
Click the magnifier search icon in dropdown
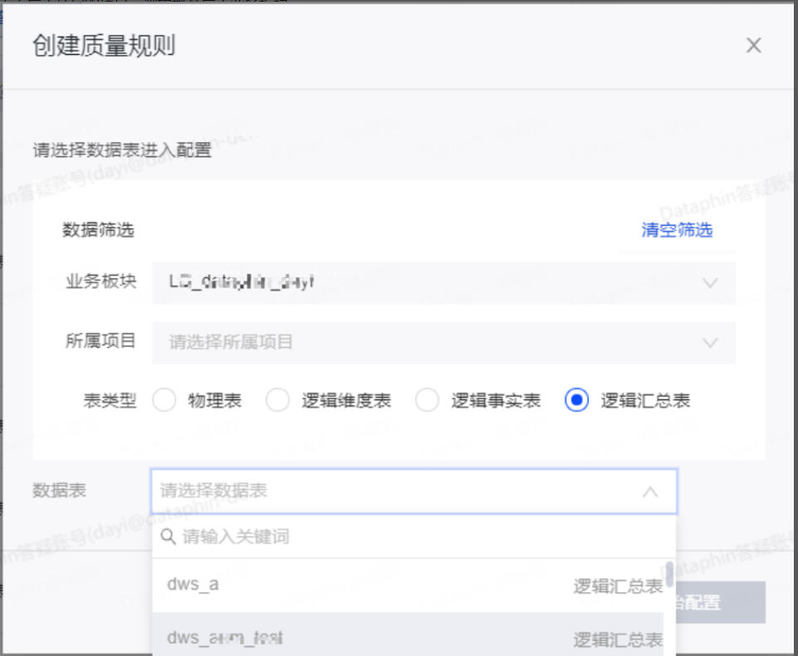click(x=169, y=537)
